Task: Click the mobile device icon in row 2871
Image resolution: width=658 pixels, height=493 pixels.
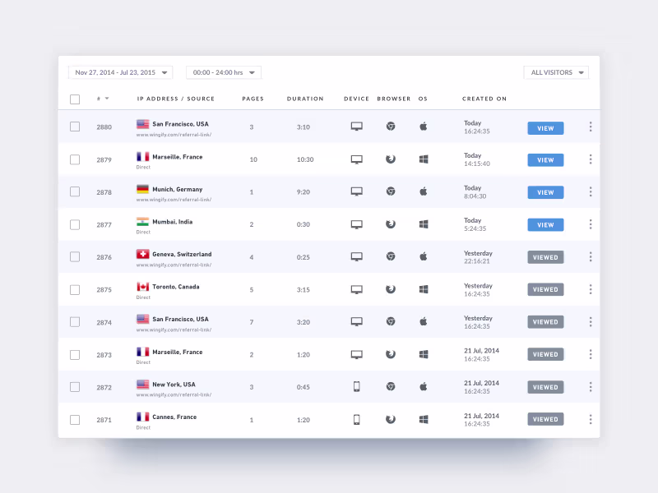Action: pyautogui.click(x=357, y=419)
